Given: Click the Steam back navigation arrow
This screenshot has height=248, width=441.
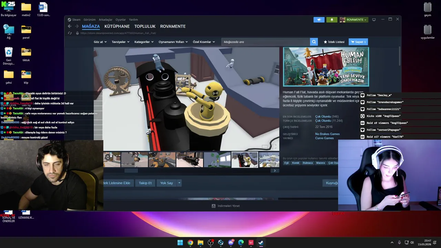Looking at the screenshot, I should 70,26.
